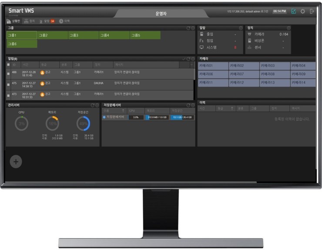Viewport: 322px width, 250px height.
Task: Open the 카메라12 tile
Action: coord(244,82)
